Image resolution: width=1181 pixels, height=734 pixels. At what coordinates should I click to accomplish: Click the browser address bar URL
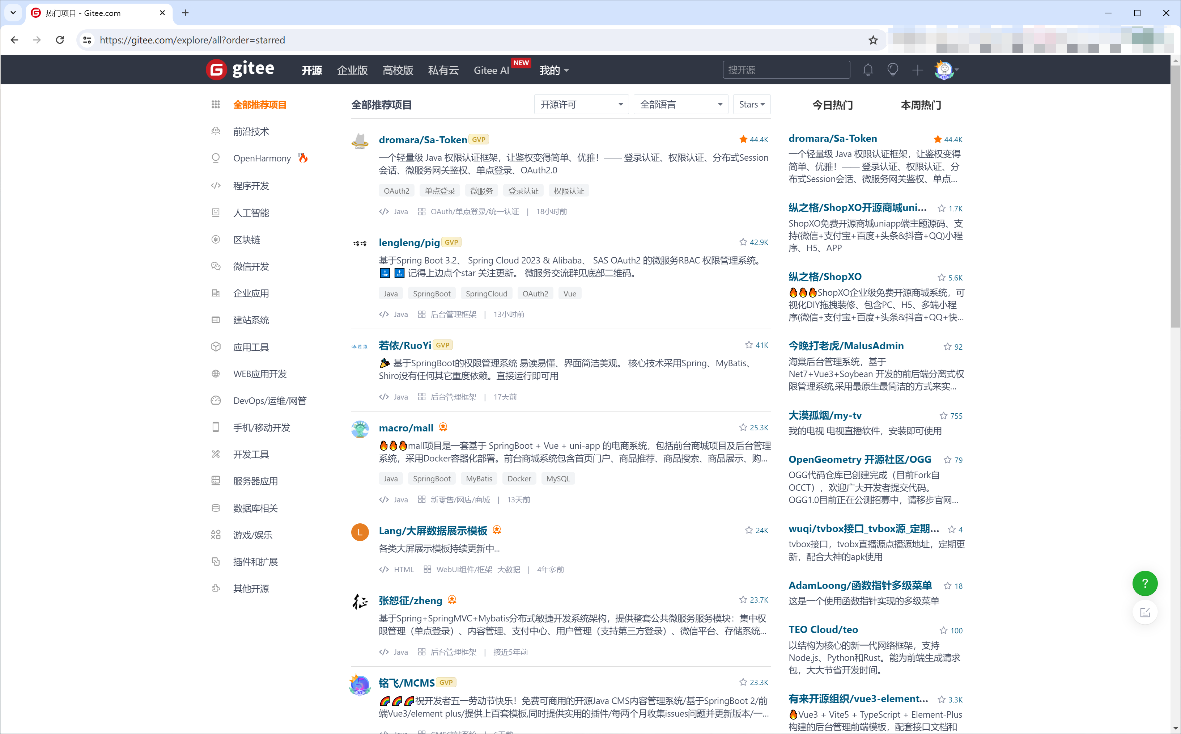(192, 40)
